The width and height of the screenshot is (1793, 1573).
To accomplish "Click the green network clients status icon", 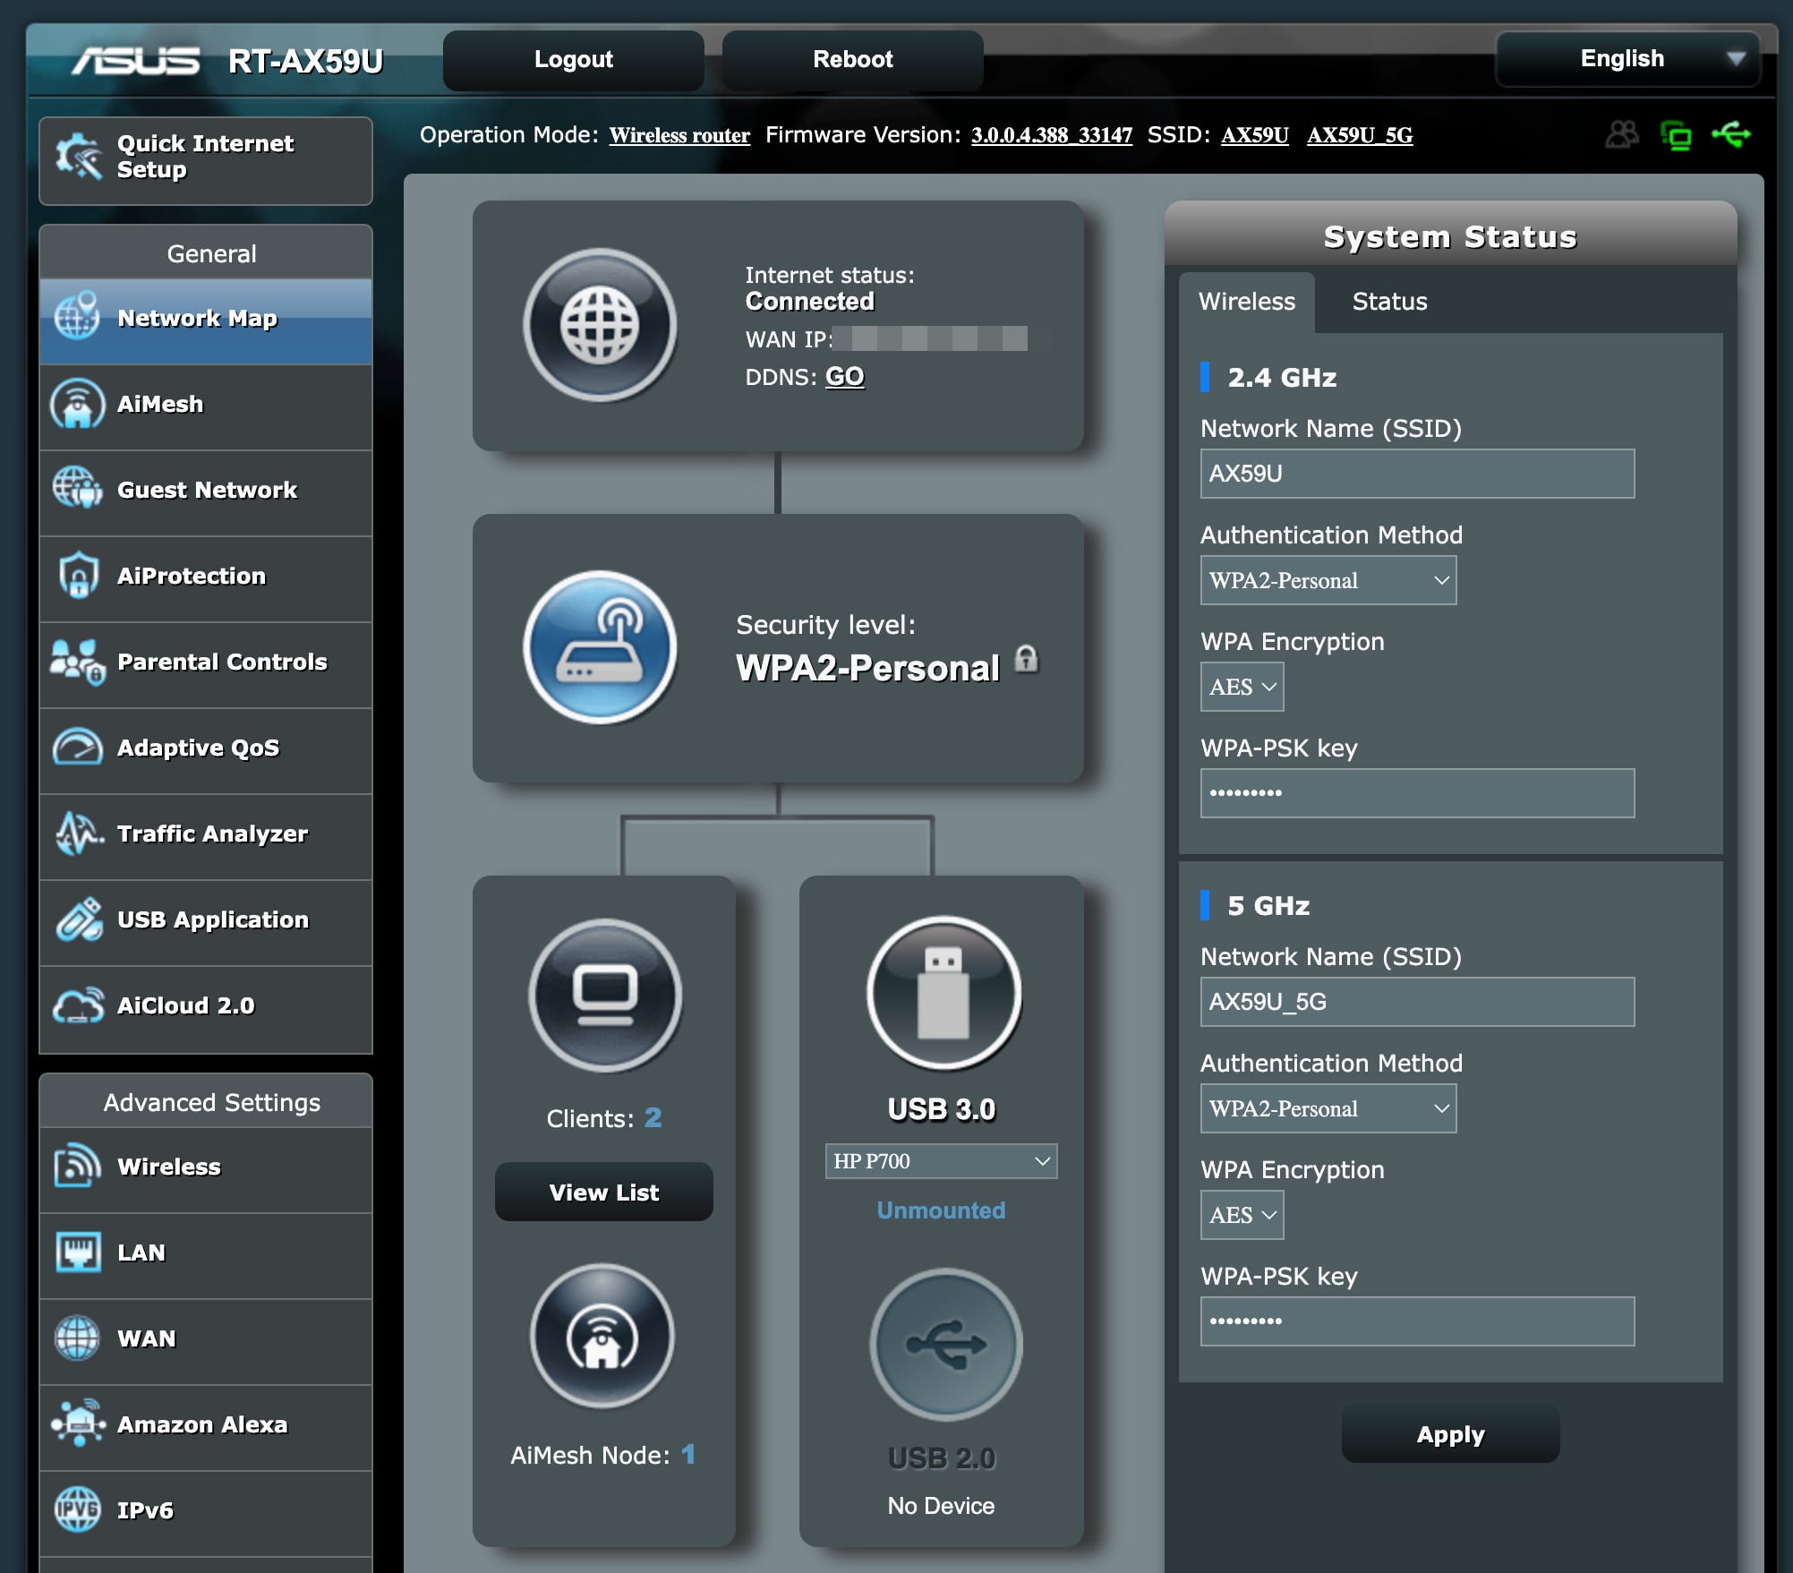I will pos(1676,136).
